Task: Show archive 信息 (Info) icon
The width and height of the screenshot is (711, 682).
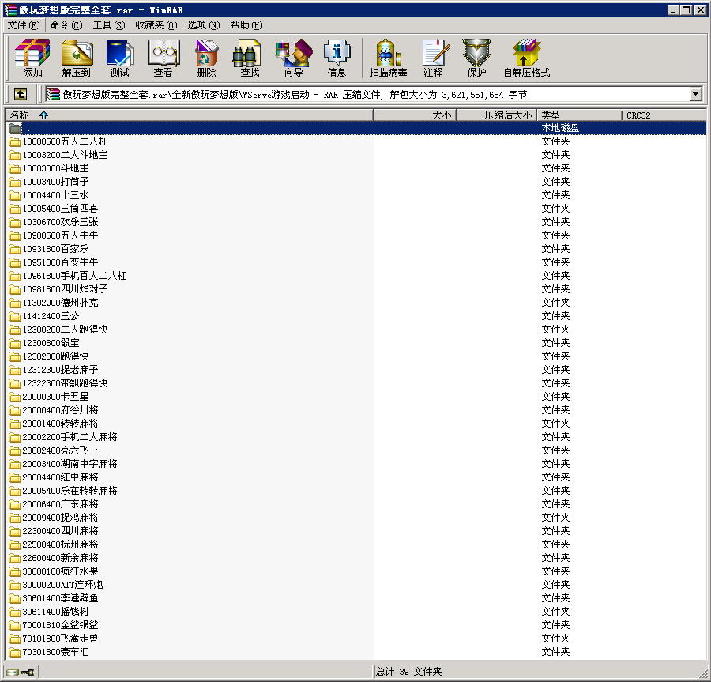Action: pos(337,58)
